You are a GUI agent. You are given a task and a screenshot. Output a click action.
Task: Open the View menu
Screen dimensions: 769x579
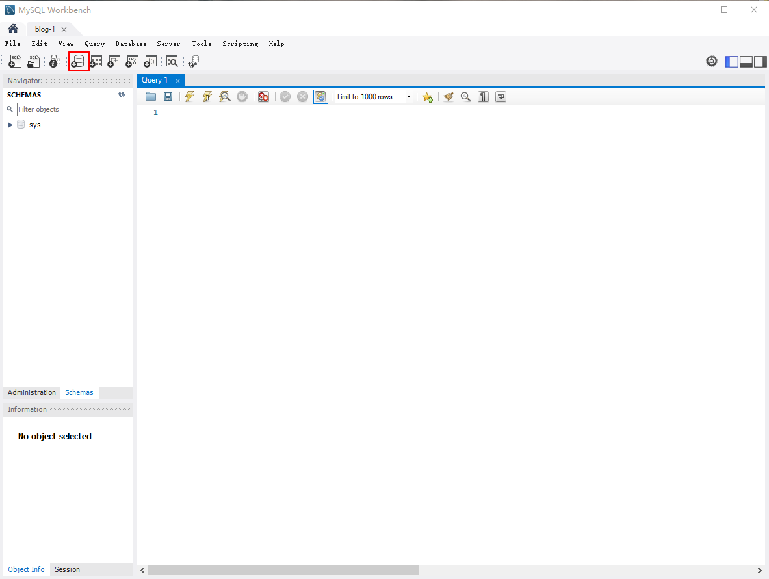coord(66,44)
